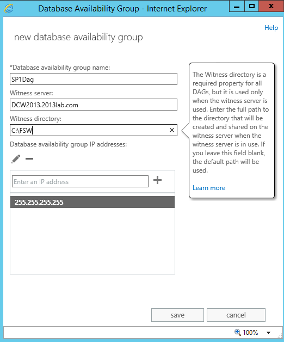Click the Witness server input field
Viewport: 284px width, 342px height.
click(94, 105)
